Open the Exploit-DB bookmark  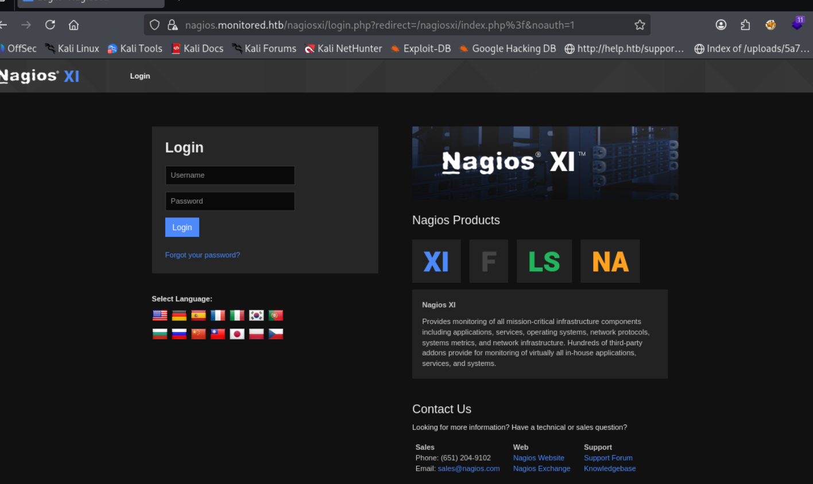click(420, 49)
